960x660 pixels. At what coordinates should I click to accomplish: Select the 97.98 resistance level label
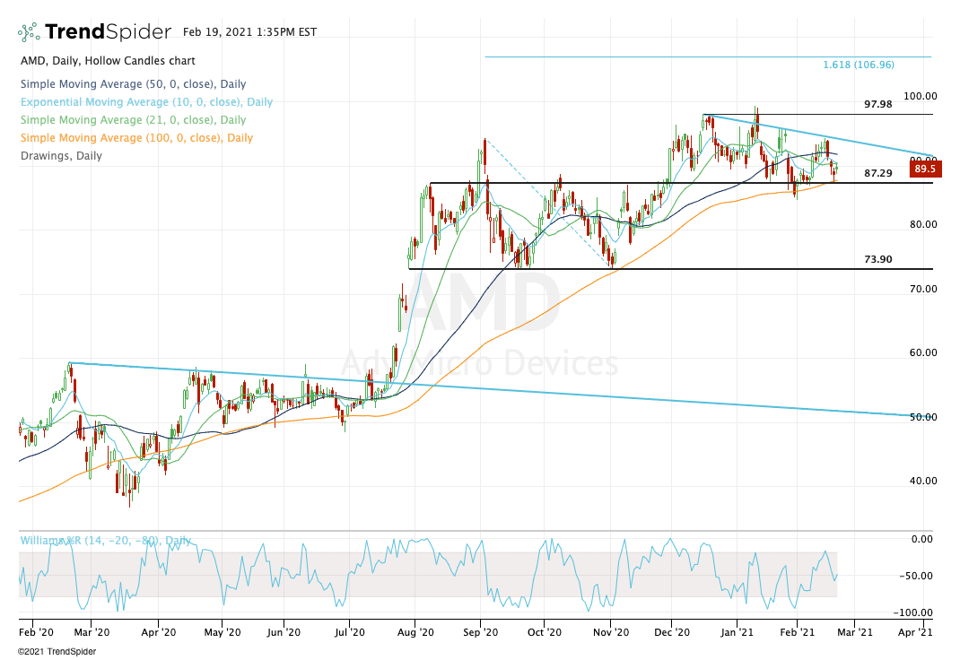tap(878, 104)
